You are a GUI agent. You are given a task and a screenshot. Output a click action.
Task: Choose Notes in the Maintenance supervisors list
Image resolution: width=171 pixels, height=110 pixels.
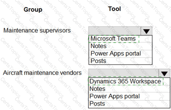click(x=99, y=46)
